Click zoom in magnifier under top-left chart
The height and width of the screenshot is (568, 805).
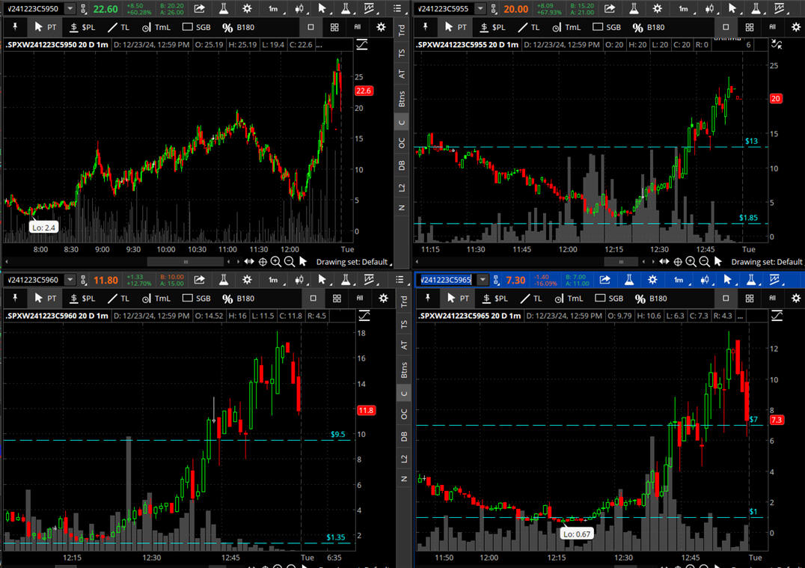tap(276, 262)
